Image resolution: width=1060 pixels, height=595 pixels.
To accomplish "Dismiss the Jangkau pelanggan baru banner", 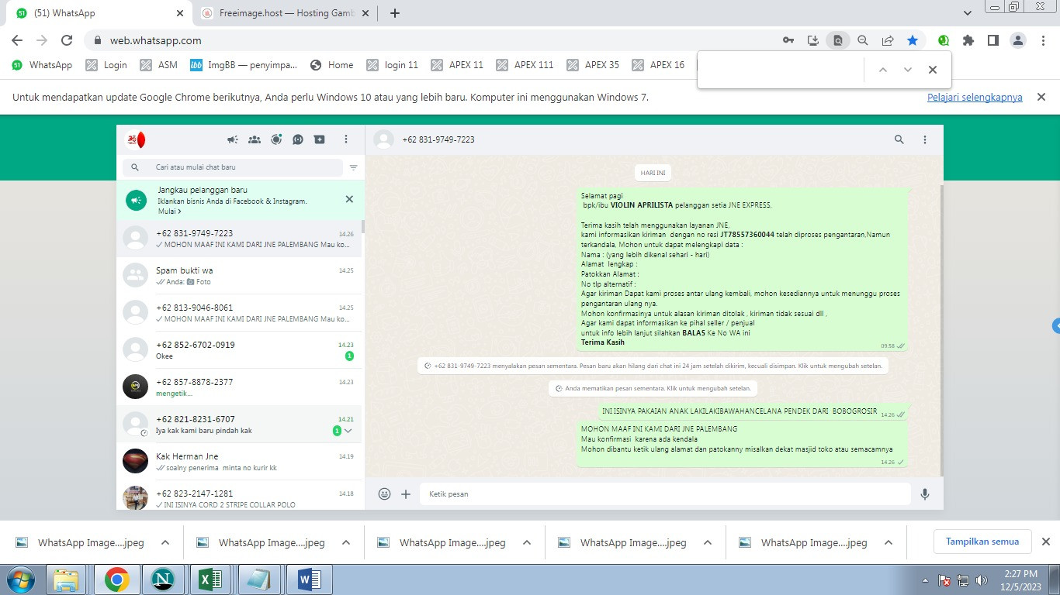I will [349, 199].
